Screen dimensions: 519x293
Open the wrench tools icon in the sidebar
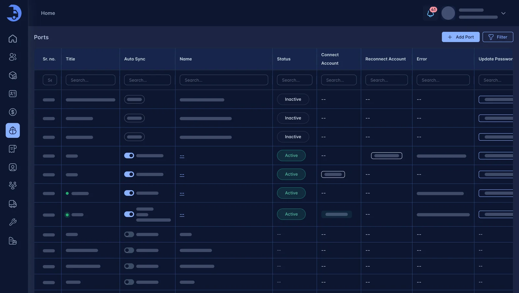[x=13, y=222]
